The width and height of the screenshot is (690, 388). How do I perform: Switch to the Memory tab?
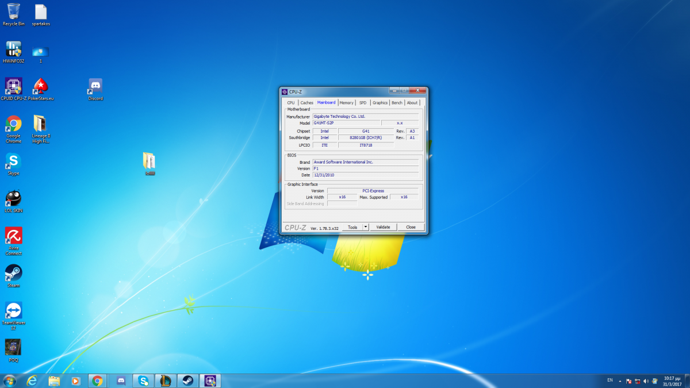pyautogui.click(x=347, y=103)
